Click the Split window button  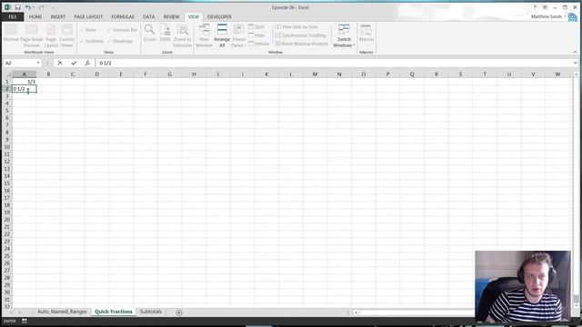coord(256,26)
